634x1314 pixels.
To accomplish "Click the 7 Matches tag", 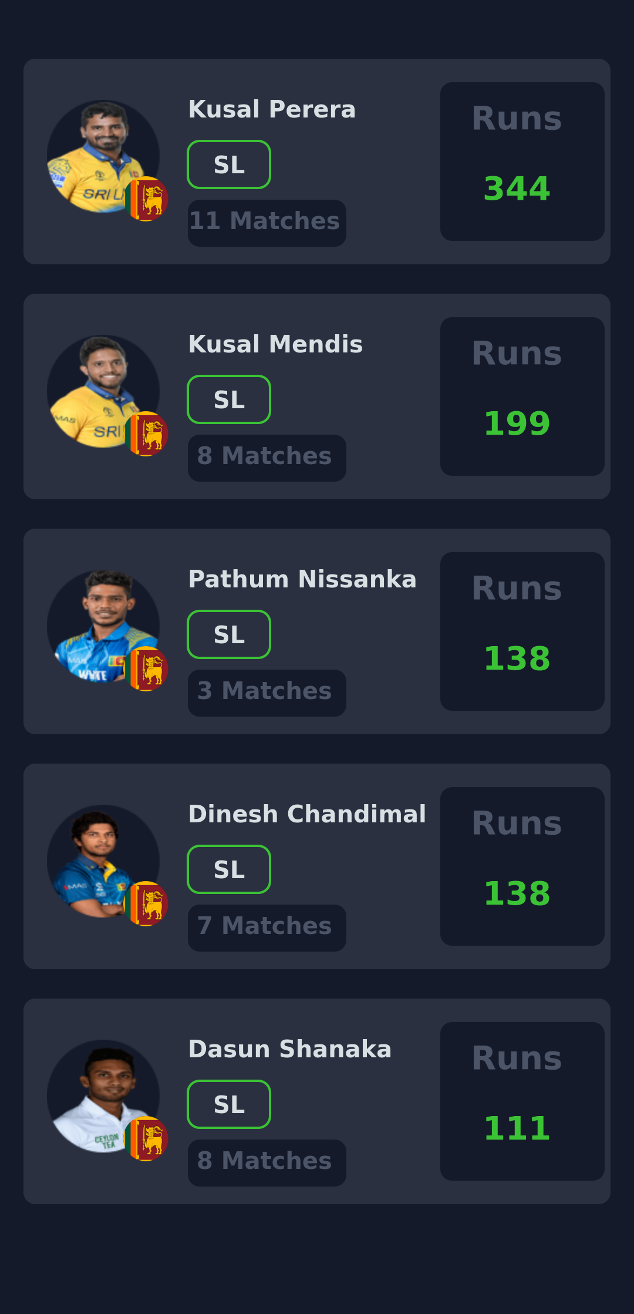I will 267,928.
